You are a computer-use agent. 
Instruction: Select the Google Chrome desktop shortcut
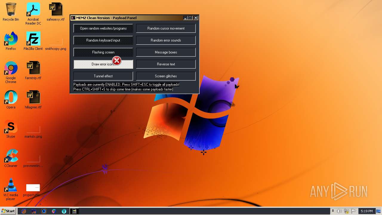click(11, 72)
